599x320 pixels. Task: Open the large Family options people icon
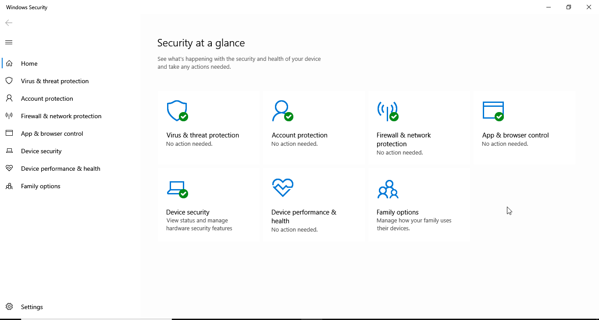[x=388, y=189]
